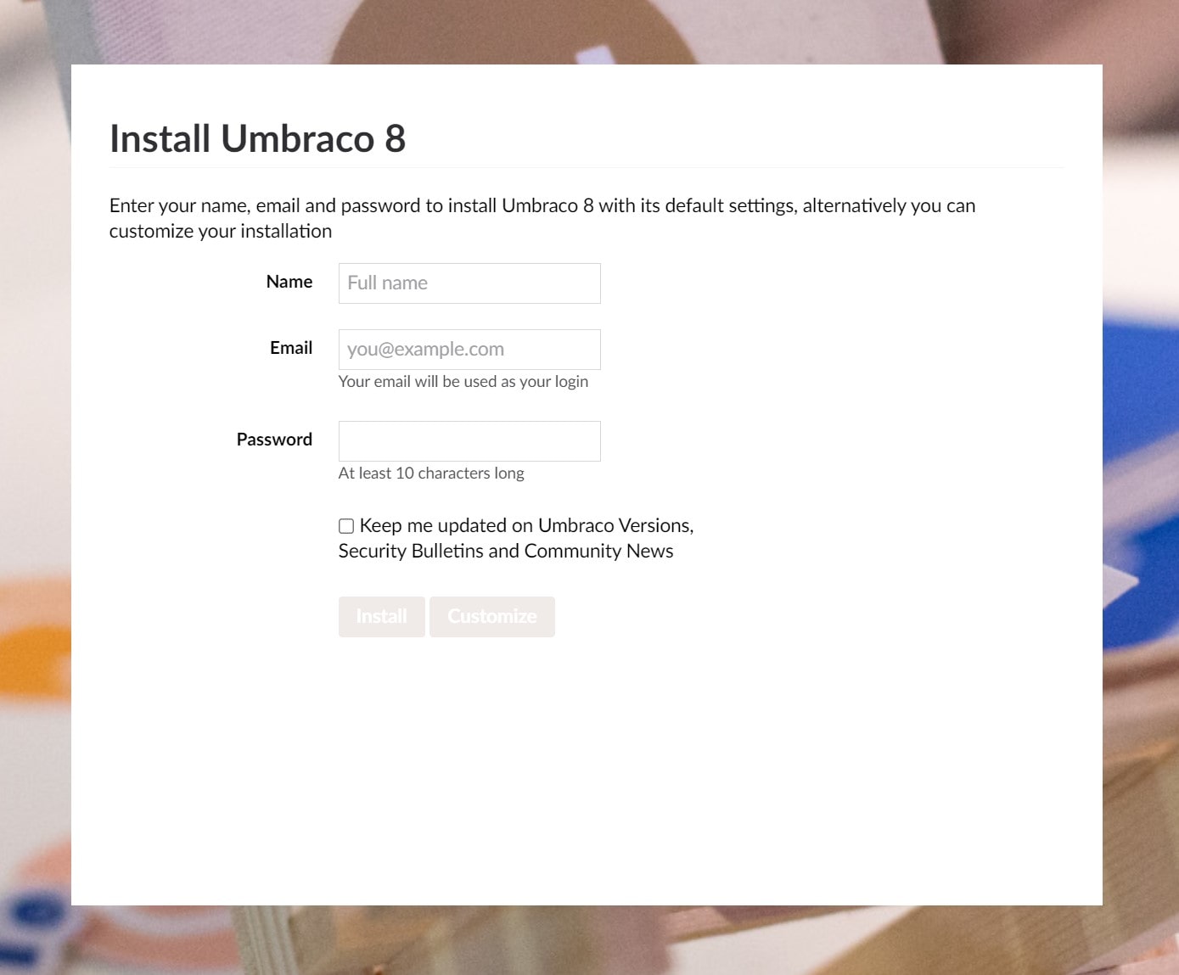Click the installation instructions paragraph
The width and height of the screenshot is (1179, 975).
[542, 217]
